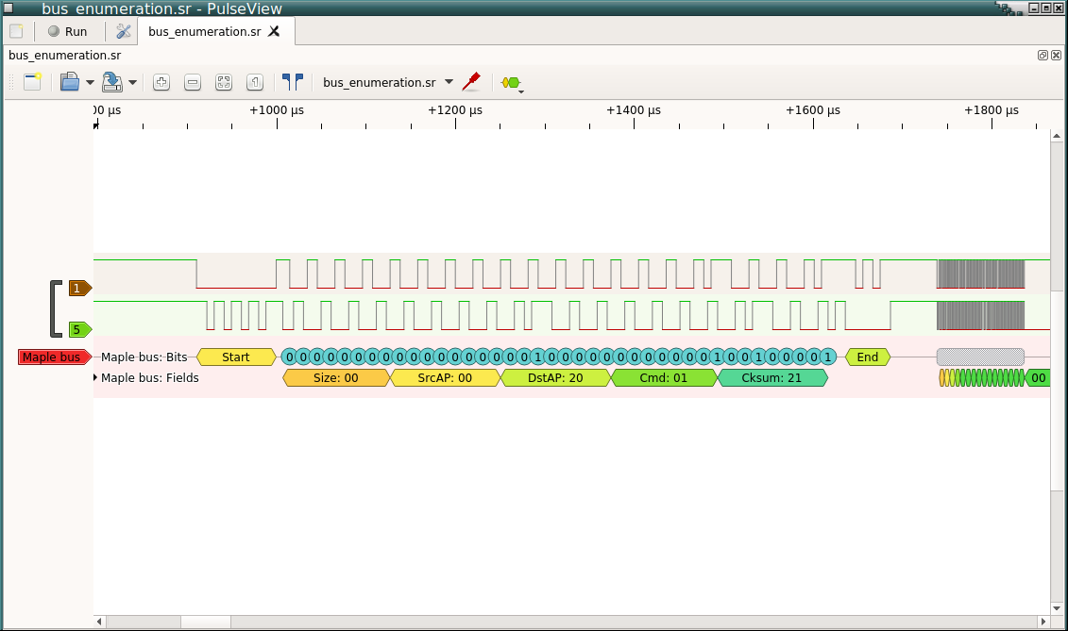Open a capture file using the folder icon
Screen dimensions: 1068x631
(70, 82)
